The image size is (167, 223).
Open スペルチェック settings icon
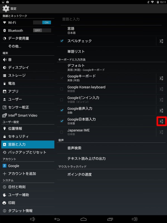161,41
